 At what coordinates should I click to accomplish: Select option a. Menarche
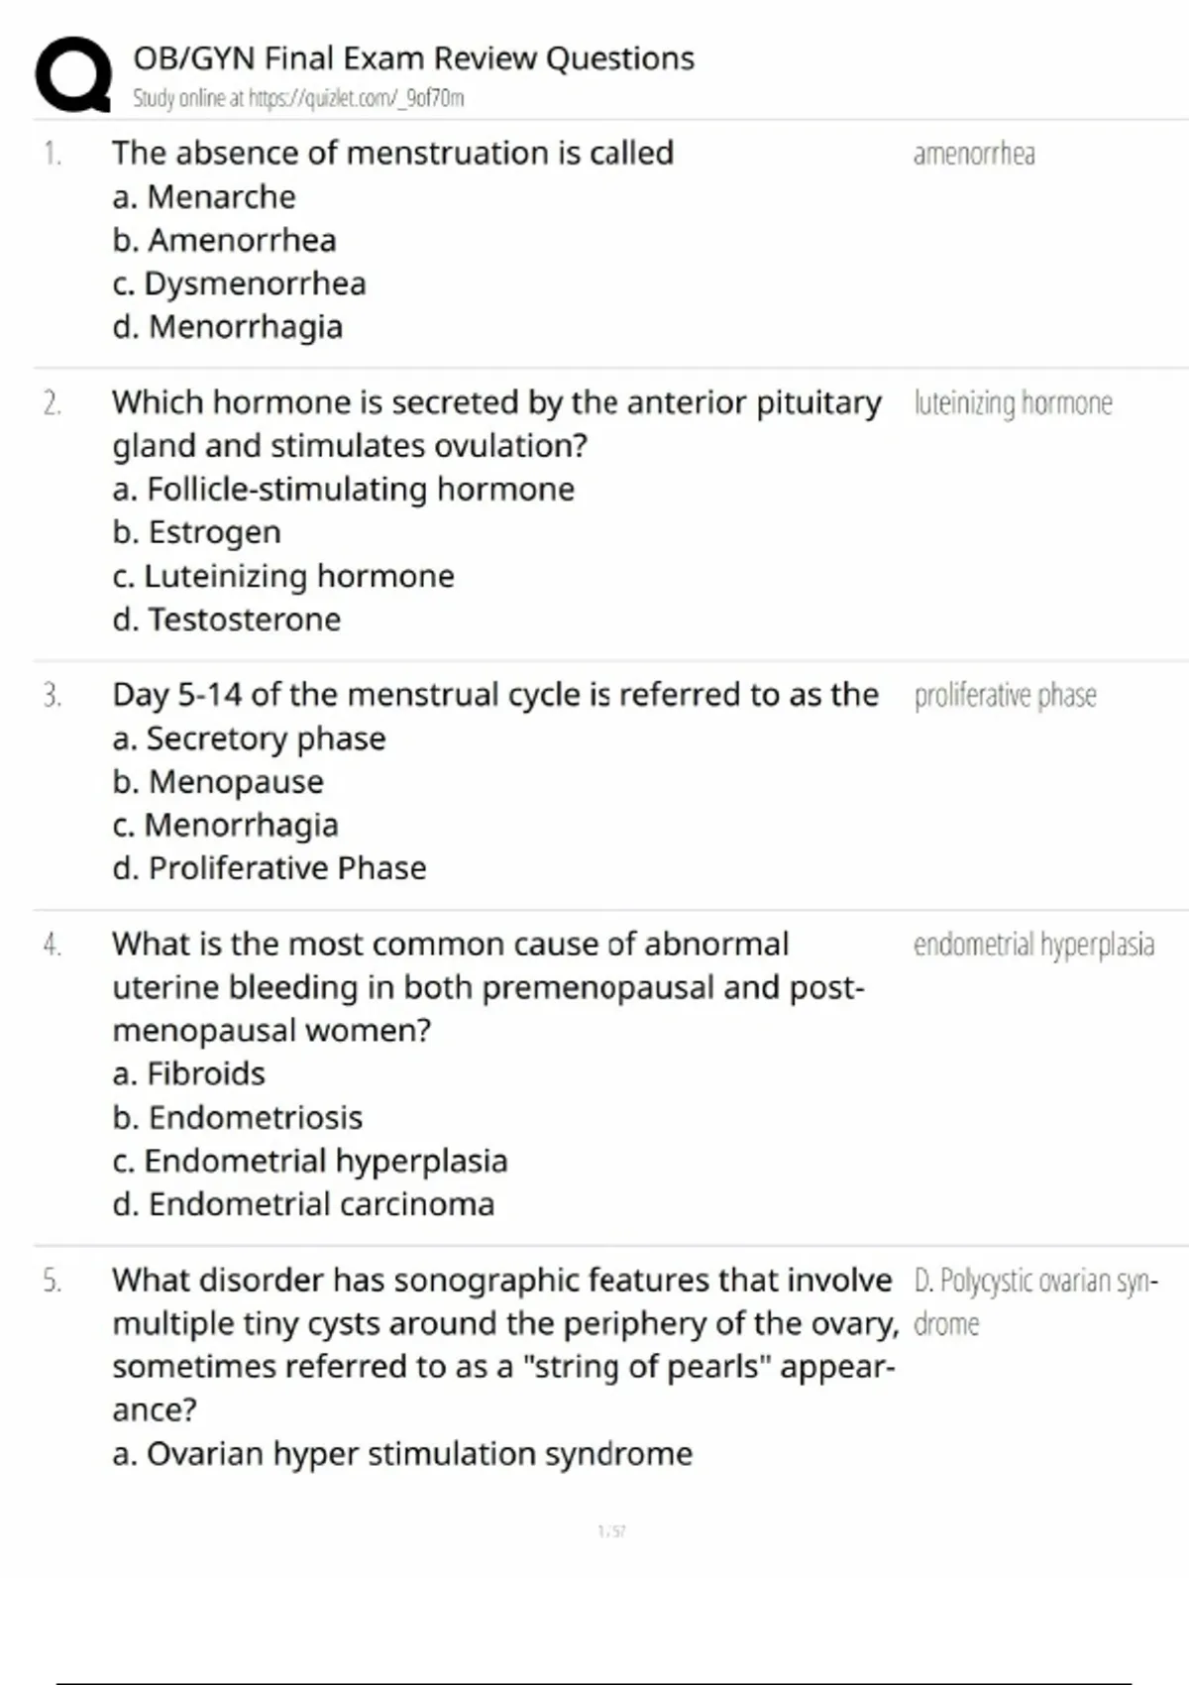pyautogui.click(x=204, y=197)
